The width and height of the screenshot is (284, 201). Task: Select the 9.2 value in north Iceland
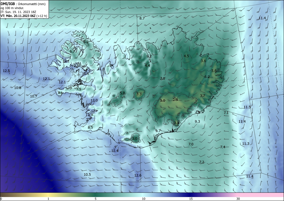(x=149, y=56)
